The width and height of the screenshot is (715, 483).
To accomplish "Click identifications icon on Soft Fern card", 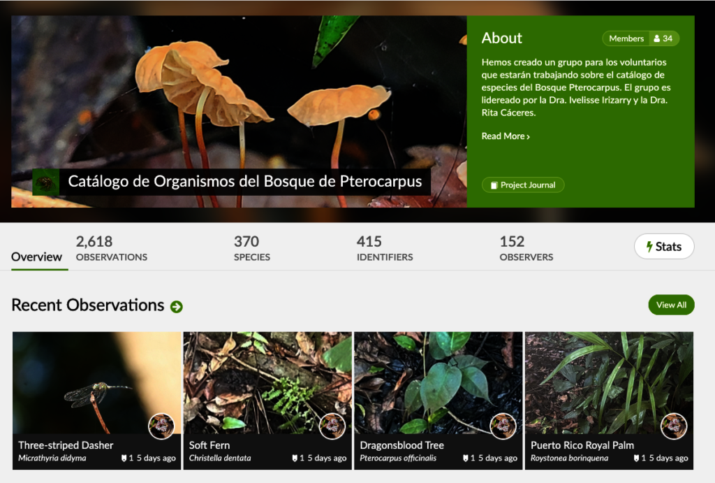I will [x=295, y=459].
